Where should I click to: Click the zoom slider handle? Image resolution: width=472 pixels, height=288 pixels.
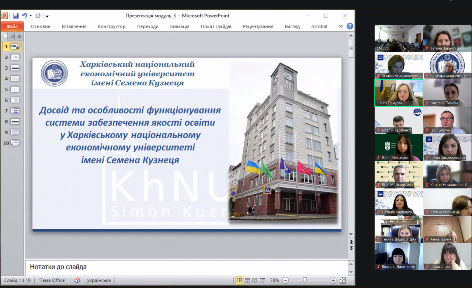[x=305, y=280]
